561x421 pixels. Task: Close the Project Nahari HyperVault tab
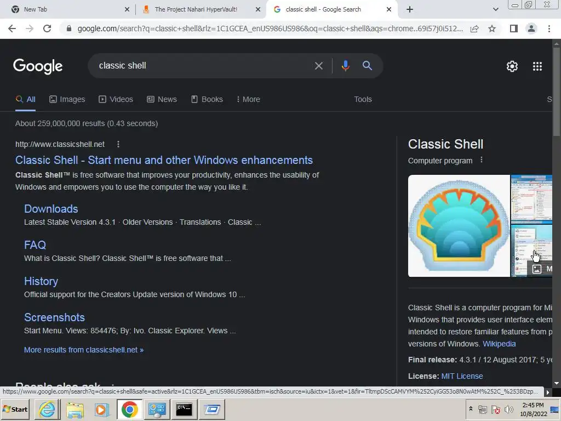[257, 10]
